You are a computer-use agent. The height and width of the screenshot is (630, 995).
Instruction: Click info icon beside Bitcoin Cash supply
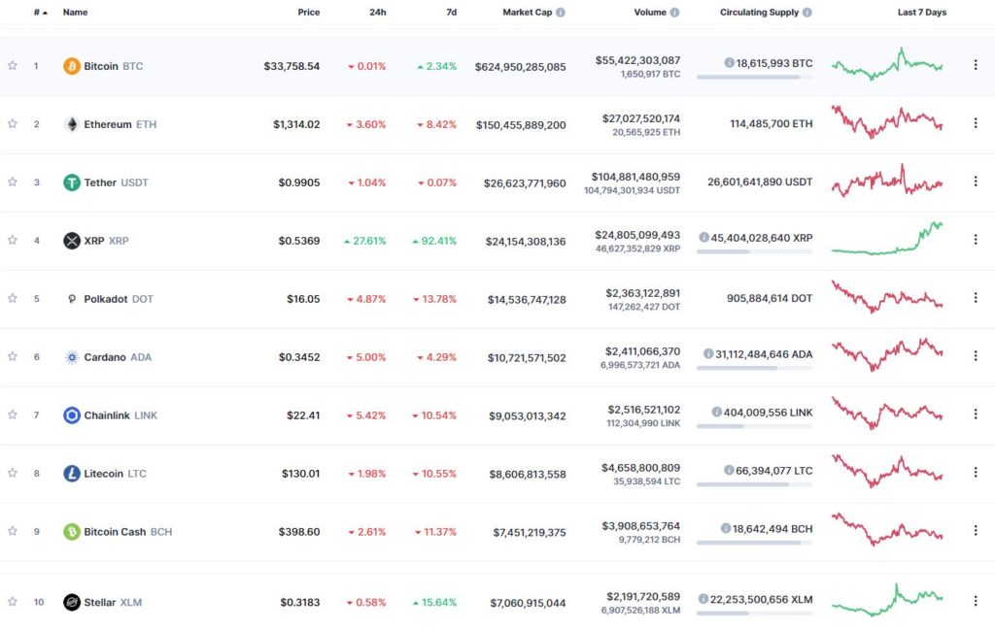(x=725, y=528)
